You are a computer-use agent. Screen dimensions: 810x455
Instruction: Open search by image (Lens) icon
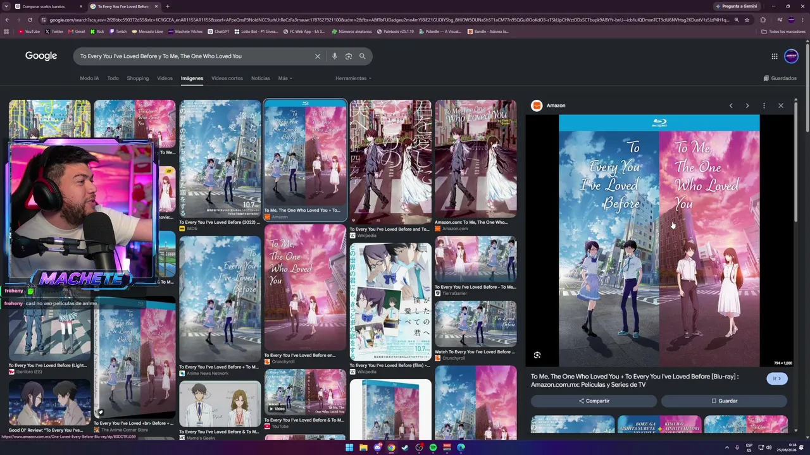(x=349, y=56)
